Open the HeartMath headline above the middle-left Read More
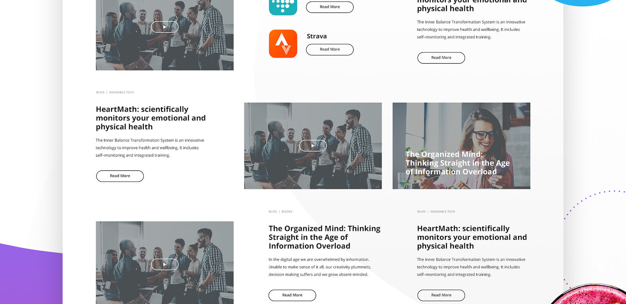This screenshot has height=304, width=626. [x=151, y=118]
